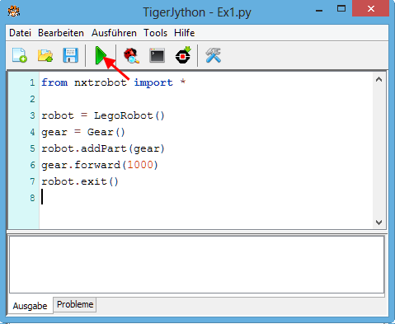Run the program with the green play button

click(x=101, y=55)
